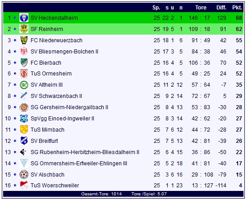248x199 pixels.
Task: Click the TuS Woerschweiler red flag logo
Action: pos(24,185)
